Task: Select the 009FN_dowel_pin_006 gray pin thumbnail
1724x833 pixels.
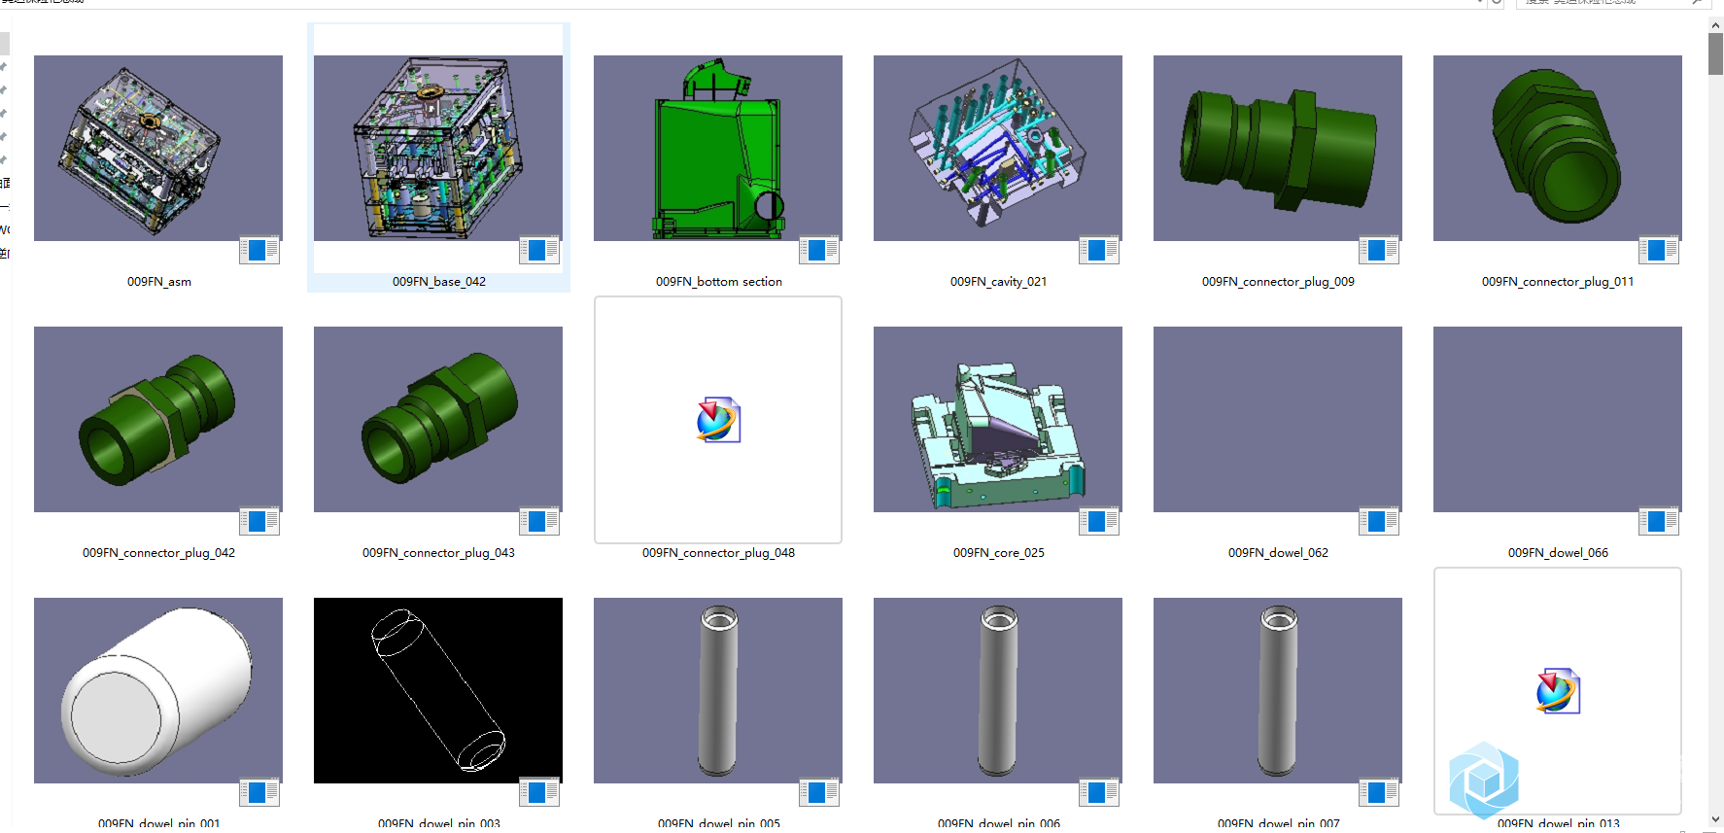Action: click(998, 690)
